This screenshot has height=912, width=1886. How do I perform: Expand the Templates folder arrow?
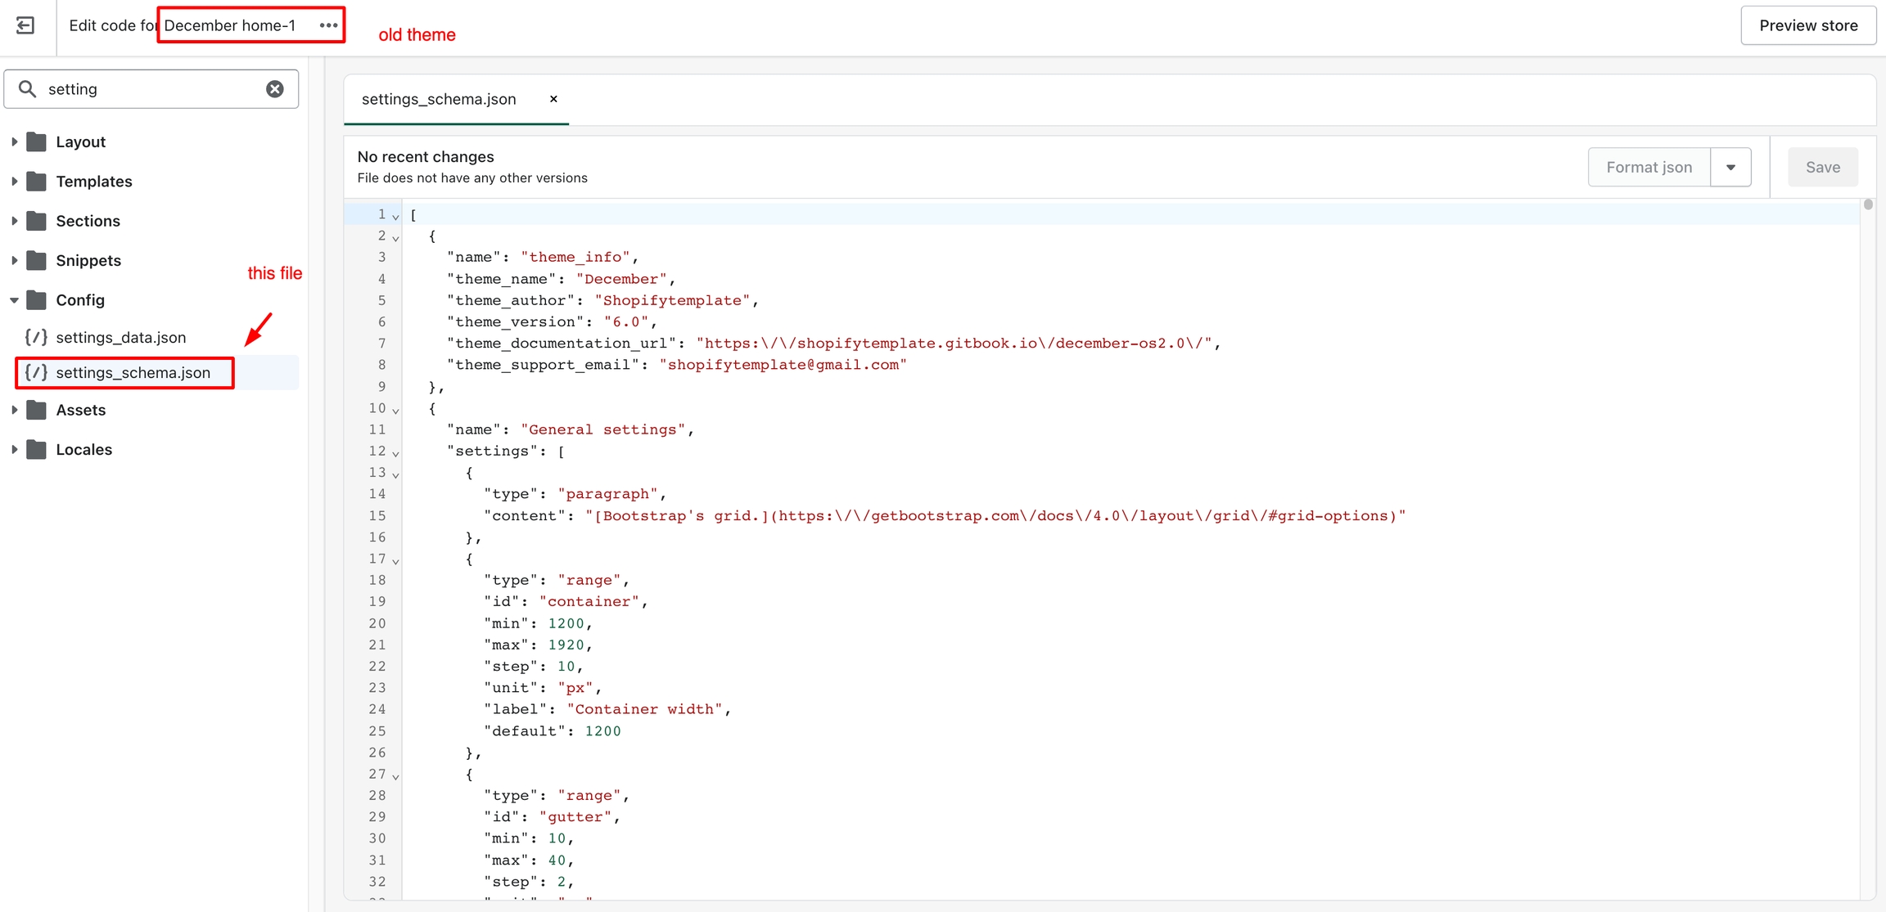click(x=14, y=182)
